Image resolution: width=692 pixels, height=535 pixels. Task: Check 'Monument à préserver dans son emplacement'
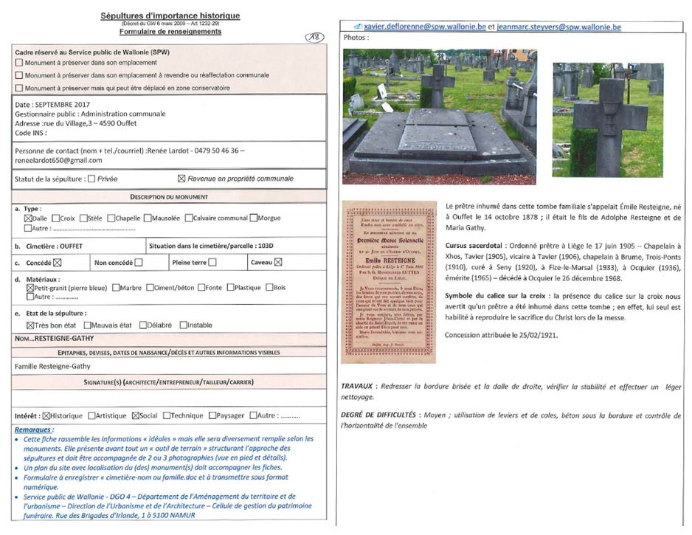click(x=18, y=63)
